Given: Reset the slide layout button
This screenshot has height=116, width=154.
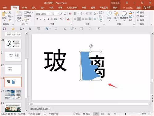Looking at the screenshot, I should [28, 16].
